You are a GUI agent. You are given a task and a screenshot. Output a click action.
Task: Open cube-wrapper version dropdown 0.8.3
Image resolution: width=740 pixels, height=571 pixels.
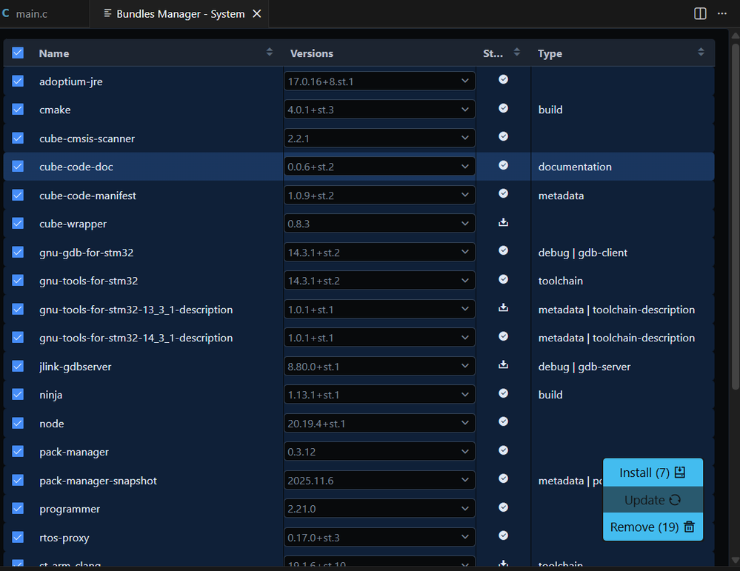point(379,224)
